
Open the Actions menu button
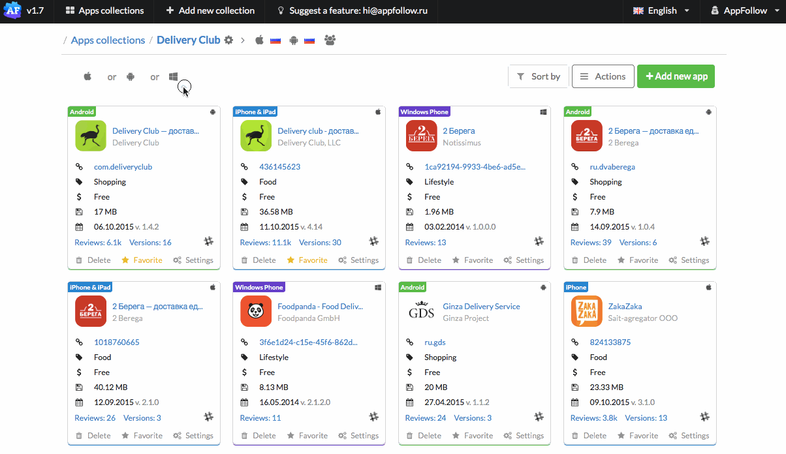[603, 76]
